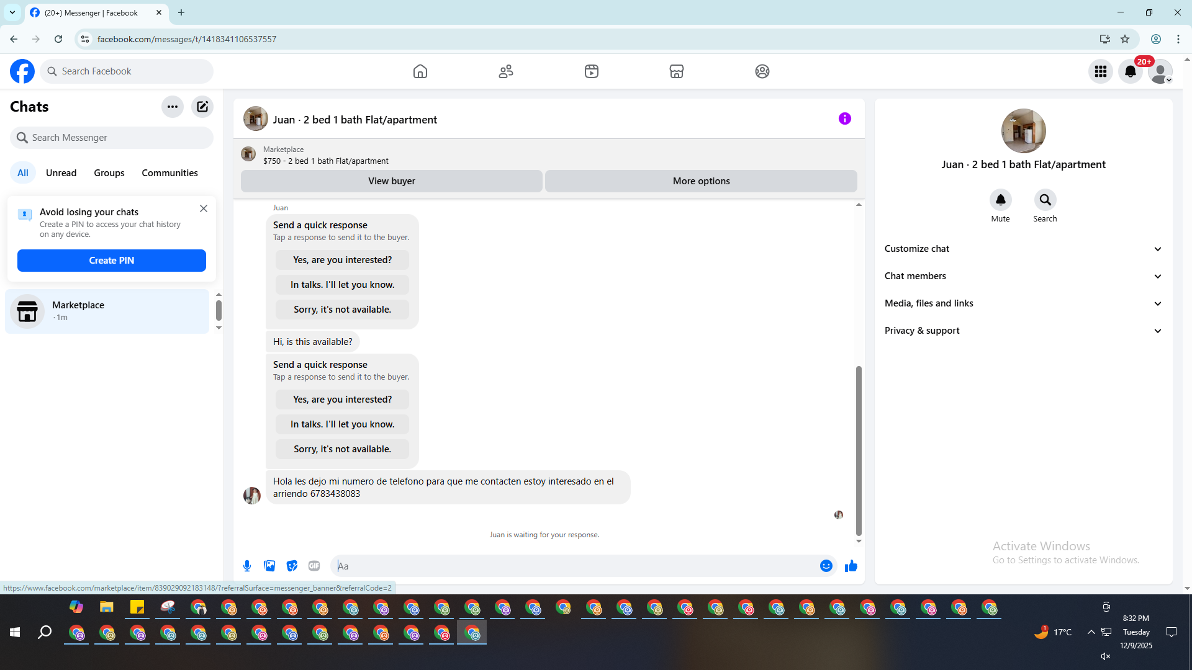Click the voice clip microphone icon
The width and height of the screenshot is (1192, 670).
click(247, 566)
